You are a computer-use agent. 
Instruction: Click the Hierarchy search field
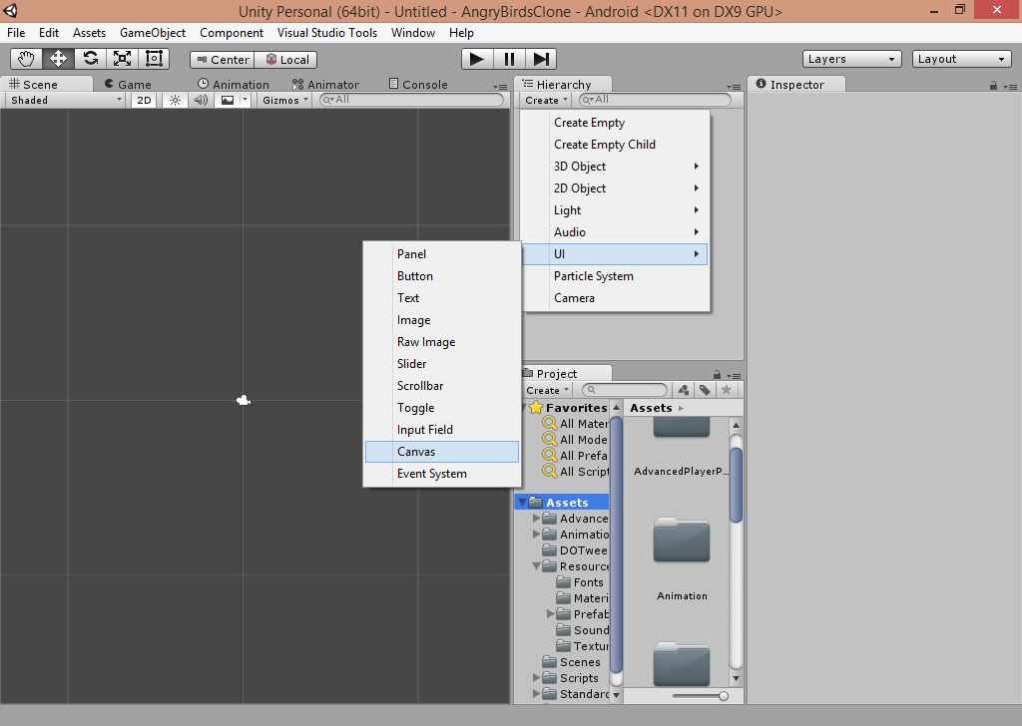(x=655, y=100)
